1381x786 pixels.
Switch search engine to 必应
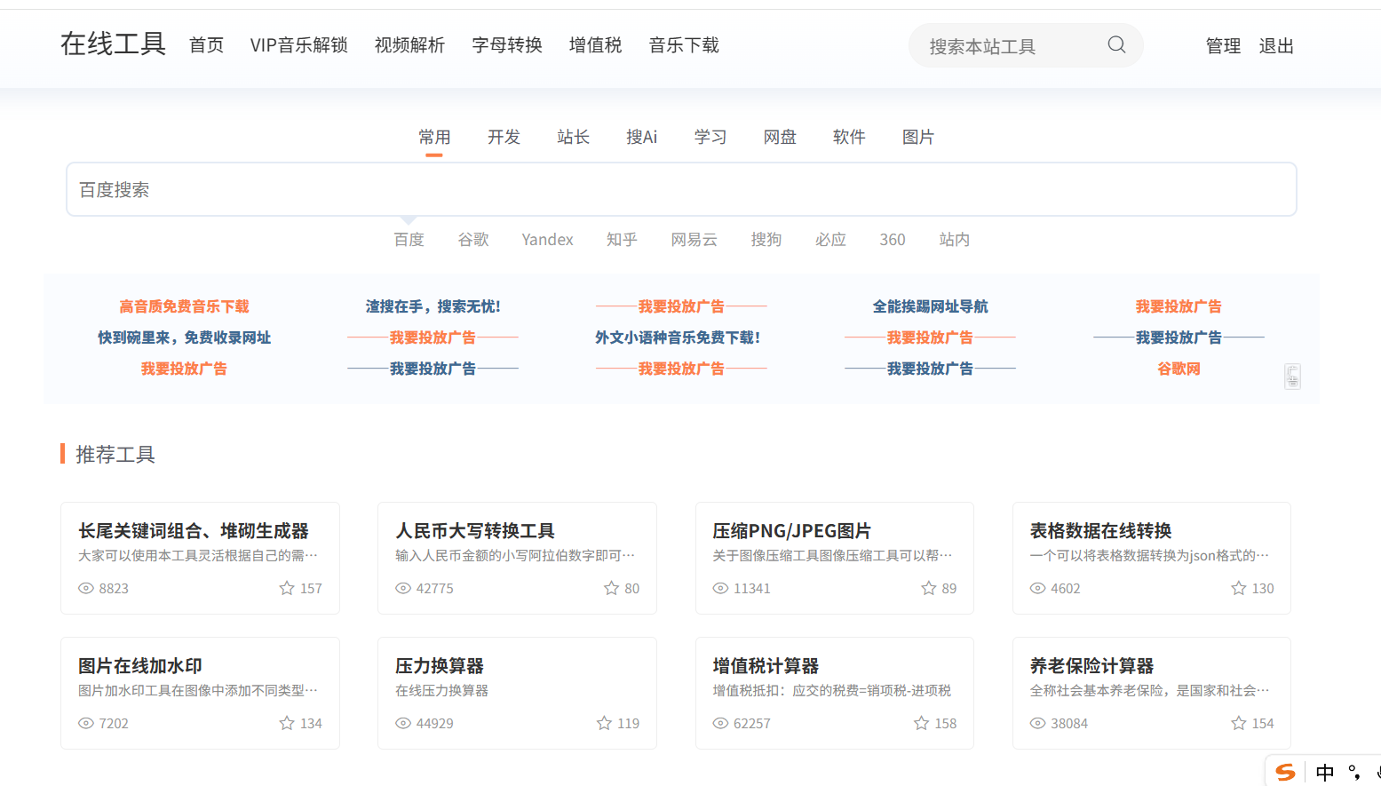pyautogui.click(x=830, y=240)
